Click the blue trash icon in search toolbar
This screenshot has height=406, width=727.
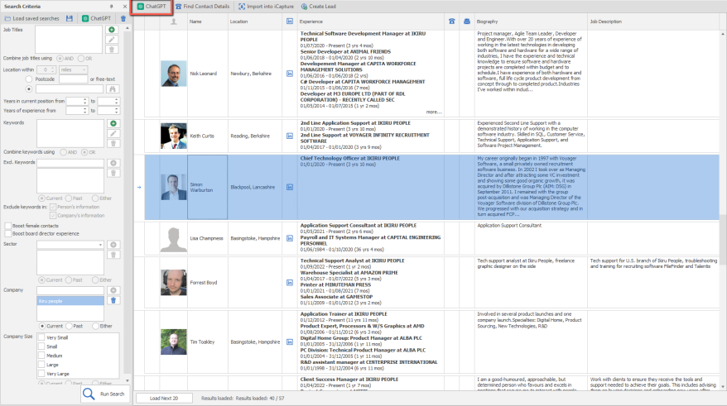point(123,17)
